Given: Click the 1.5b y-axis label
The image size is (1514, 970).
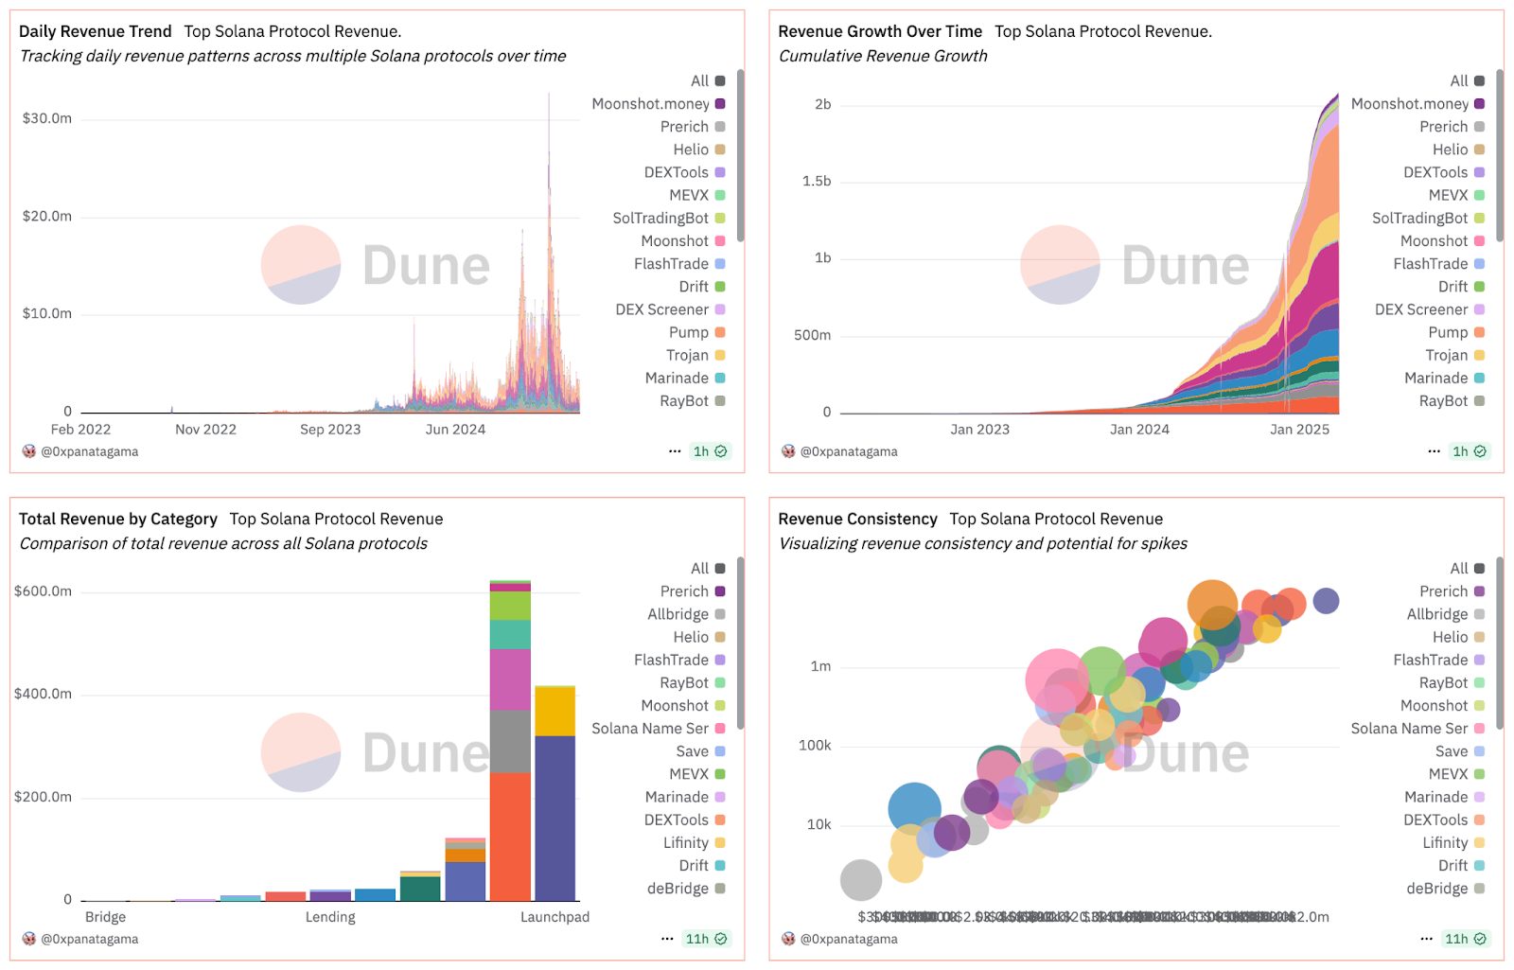Looking at the screenshot, I should [817, 181].
